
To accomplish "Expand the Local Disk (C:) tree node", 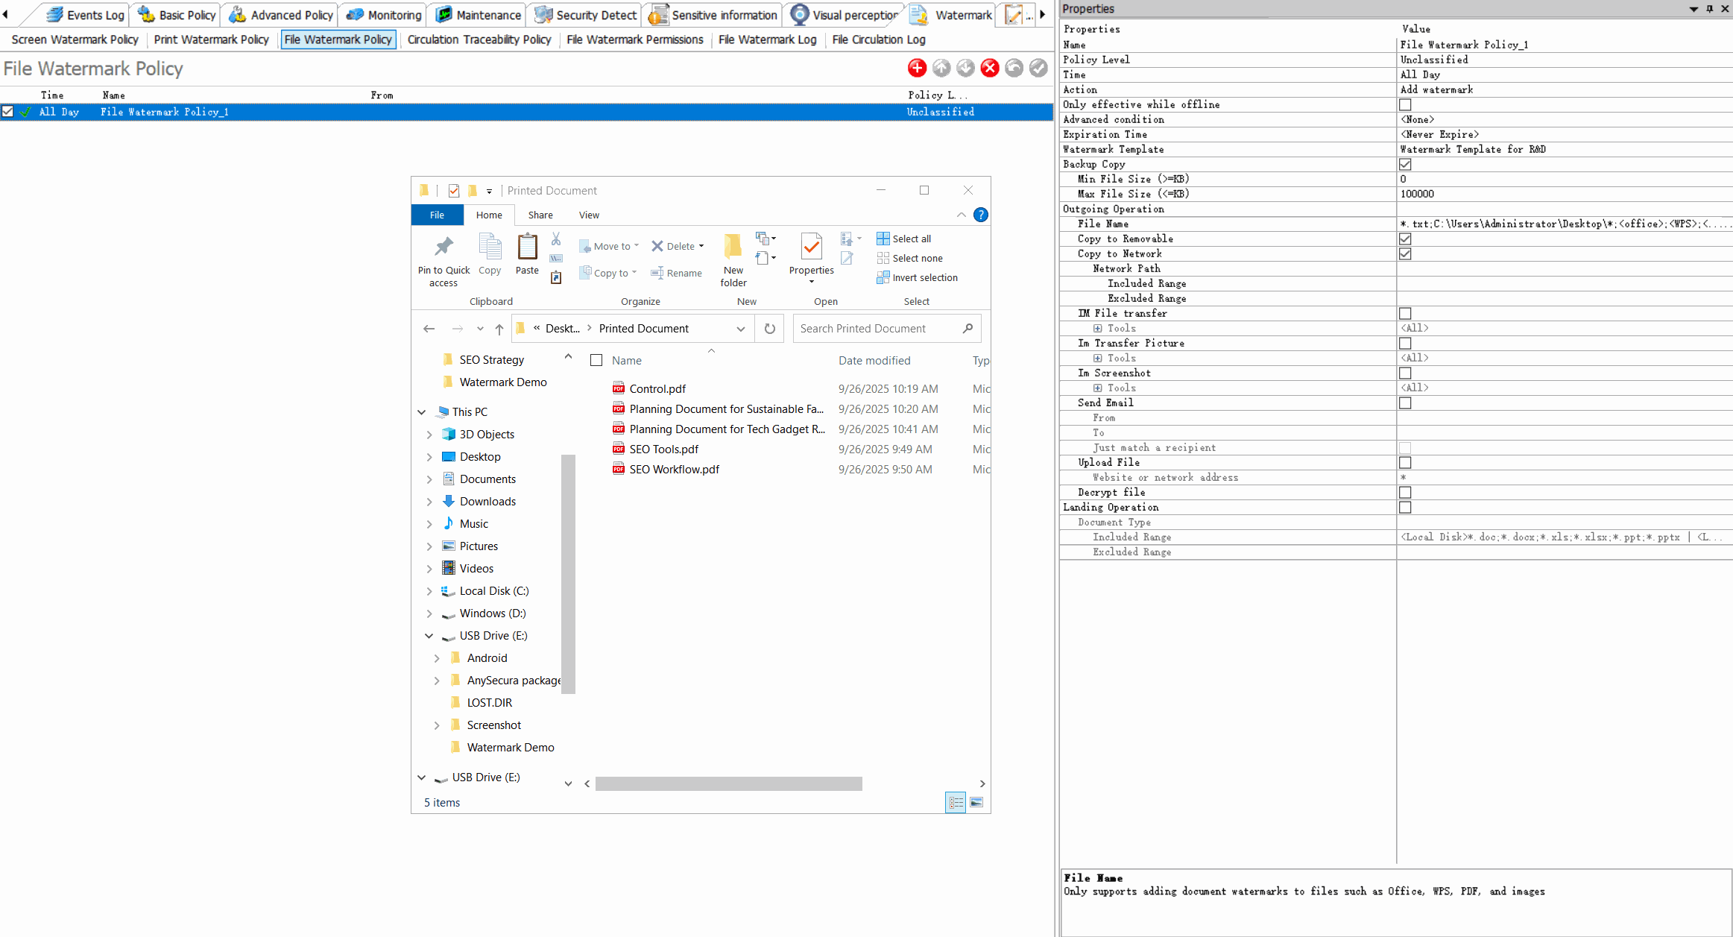I will pyautogui.click(x=429, y=591).
